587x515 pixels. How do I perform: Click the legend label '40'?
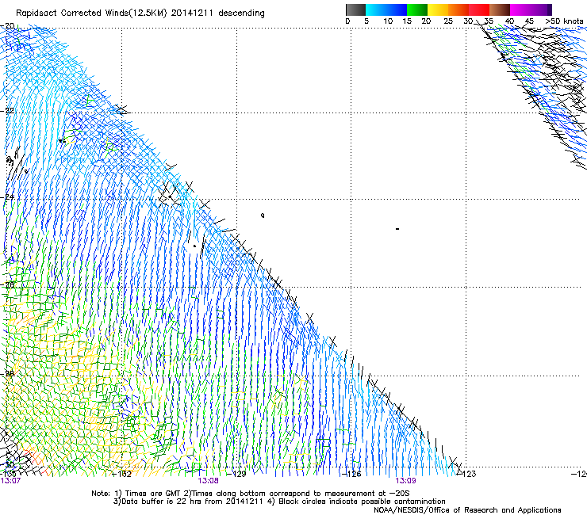pyautogui.click(x=509, y=21)
